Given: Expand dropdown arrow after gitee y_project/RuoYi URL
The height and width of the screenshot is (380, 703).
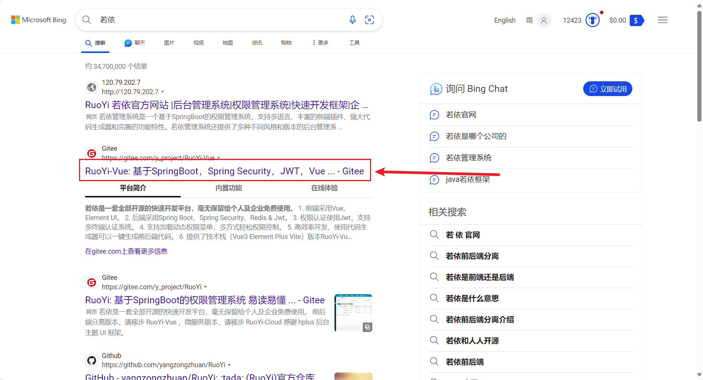Looking at the screenshot, I should (205, 287).
